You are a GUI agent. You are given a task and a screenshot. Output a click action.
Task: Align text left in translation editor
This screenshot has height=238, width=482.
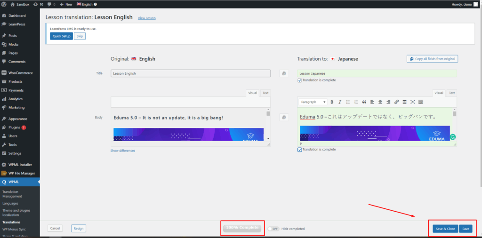[x=372, y=102]
